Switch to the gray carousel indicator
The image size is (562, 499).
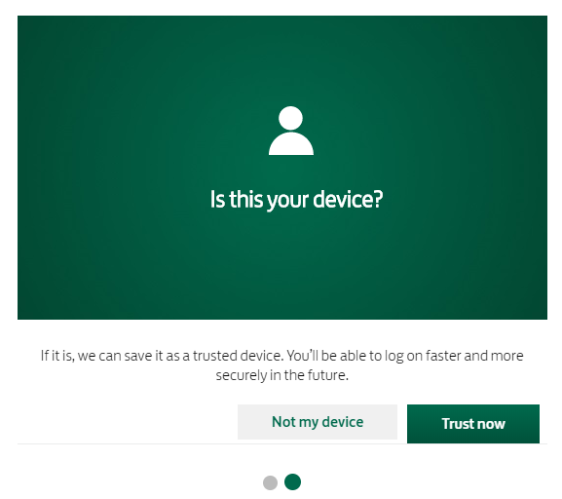click(x=270, y=482)
